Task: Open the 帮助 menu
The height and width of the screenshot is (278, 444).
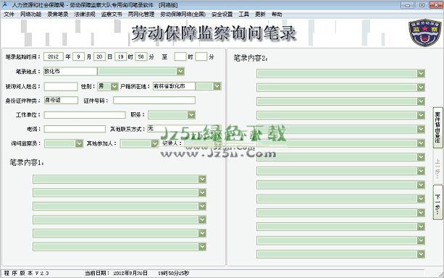Action: [x=277, y=14]
